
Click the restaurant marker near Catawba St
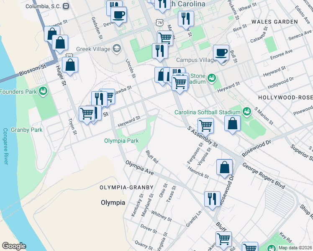100,100
